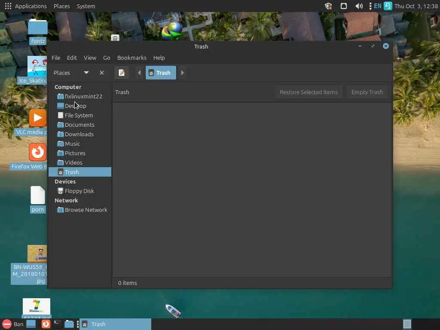
Task: Open the Applications menu in top panel
Action: tap(26, 6)
